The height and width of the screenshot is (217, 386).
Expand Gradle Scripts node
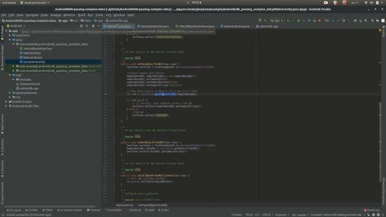(7, 102)
